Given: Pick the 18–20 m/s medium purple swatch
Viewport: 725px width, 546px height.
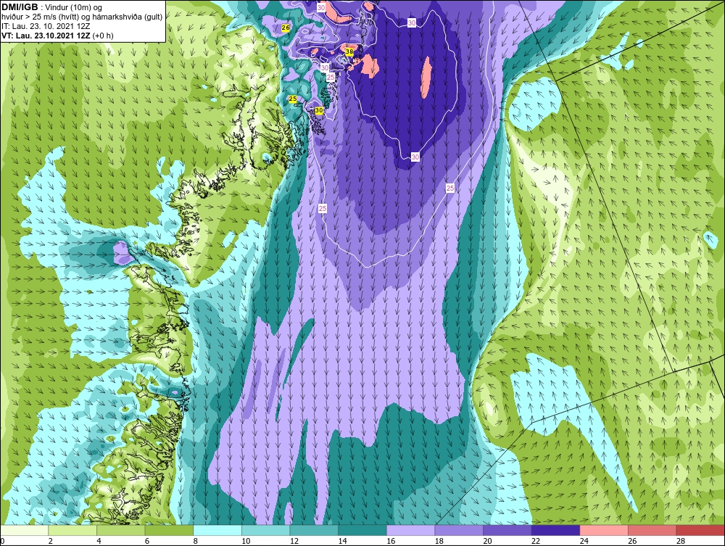Looking at the screenshot, I should tap(459, 530).
